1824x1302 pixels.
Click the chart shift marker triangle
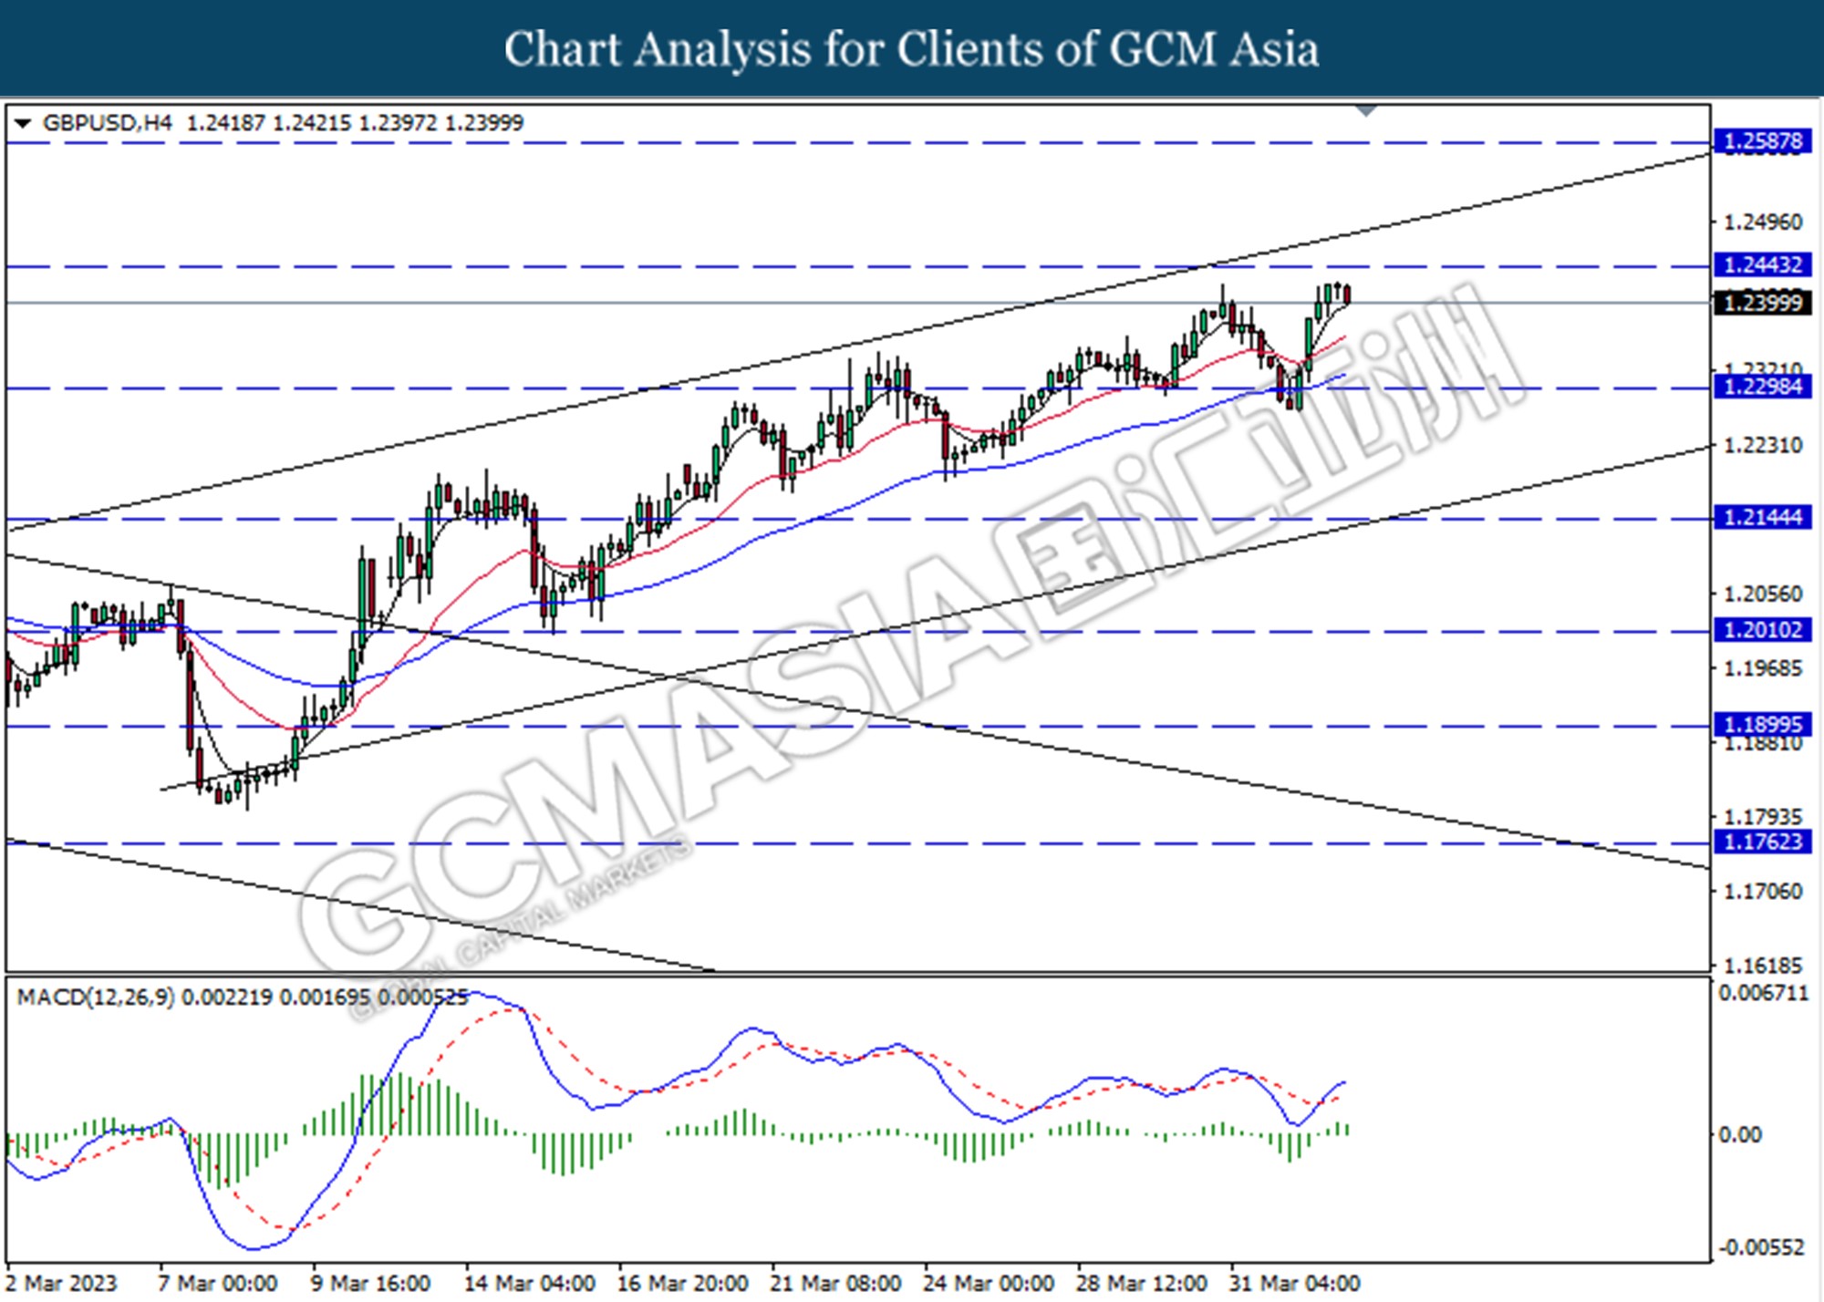(1366, 111)
